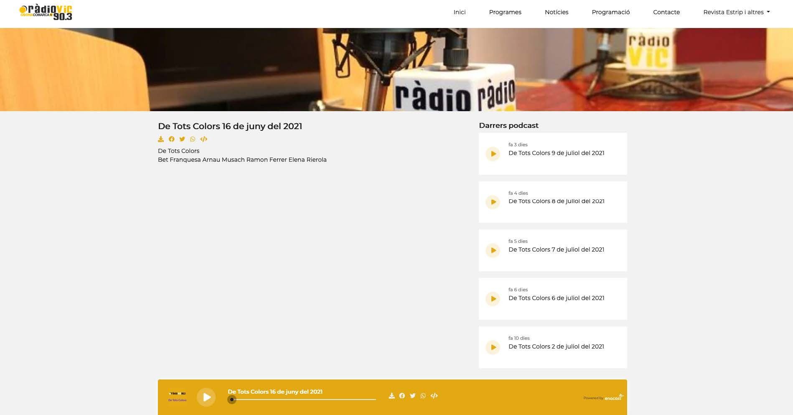This screenshot has width=793, height=415.
Task: Click the 'Bet Franquesa Arnau Musach' description text
Action: (x=242, y=160)
